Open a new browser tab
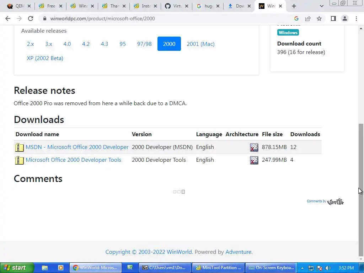Image resolution: width=364 pixels, height=273 pixels. tap(294, 6)
